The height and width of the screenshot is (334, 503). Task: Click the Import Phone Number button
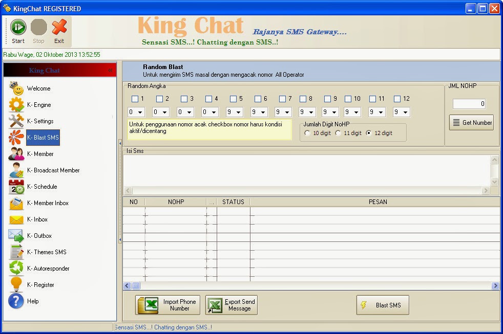168,305
